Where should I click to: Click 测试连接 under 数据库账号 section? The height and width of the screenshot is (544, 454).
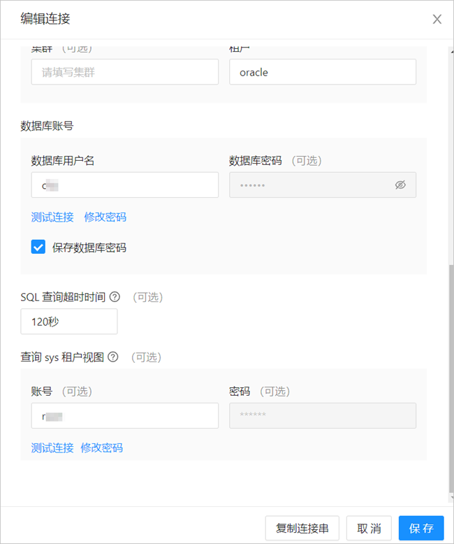click(52, 217)
